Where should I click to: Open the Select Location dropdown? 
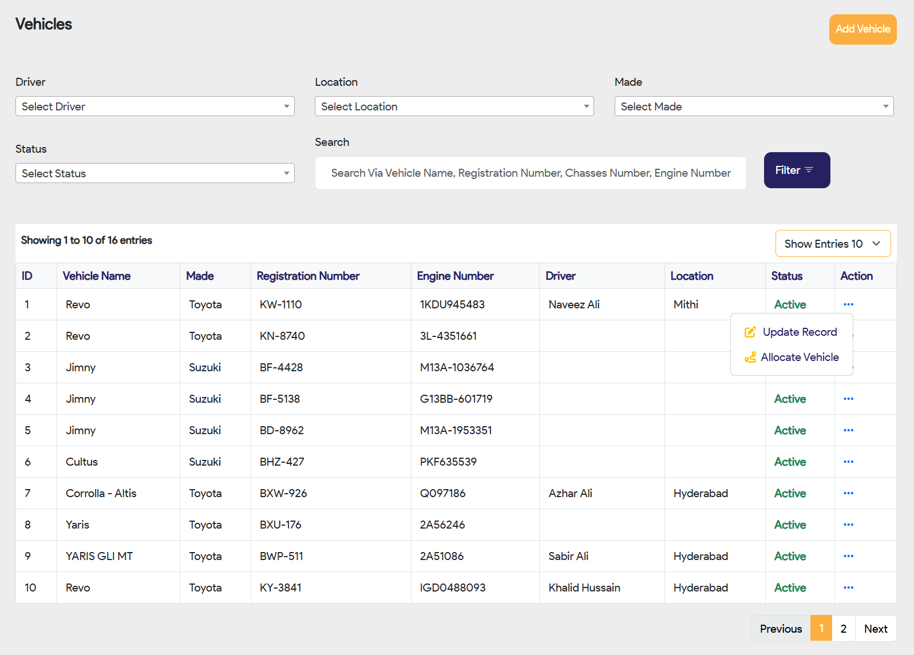(x=454, y=106)
